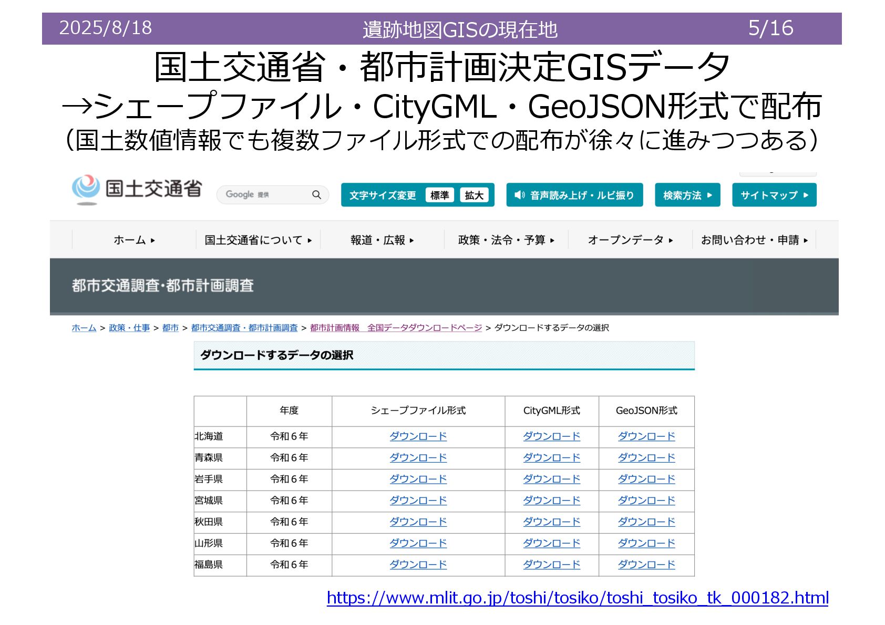Click the slide page number 5/16
The height and width of the screenshot is (625, 885).
pos(770,28)
